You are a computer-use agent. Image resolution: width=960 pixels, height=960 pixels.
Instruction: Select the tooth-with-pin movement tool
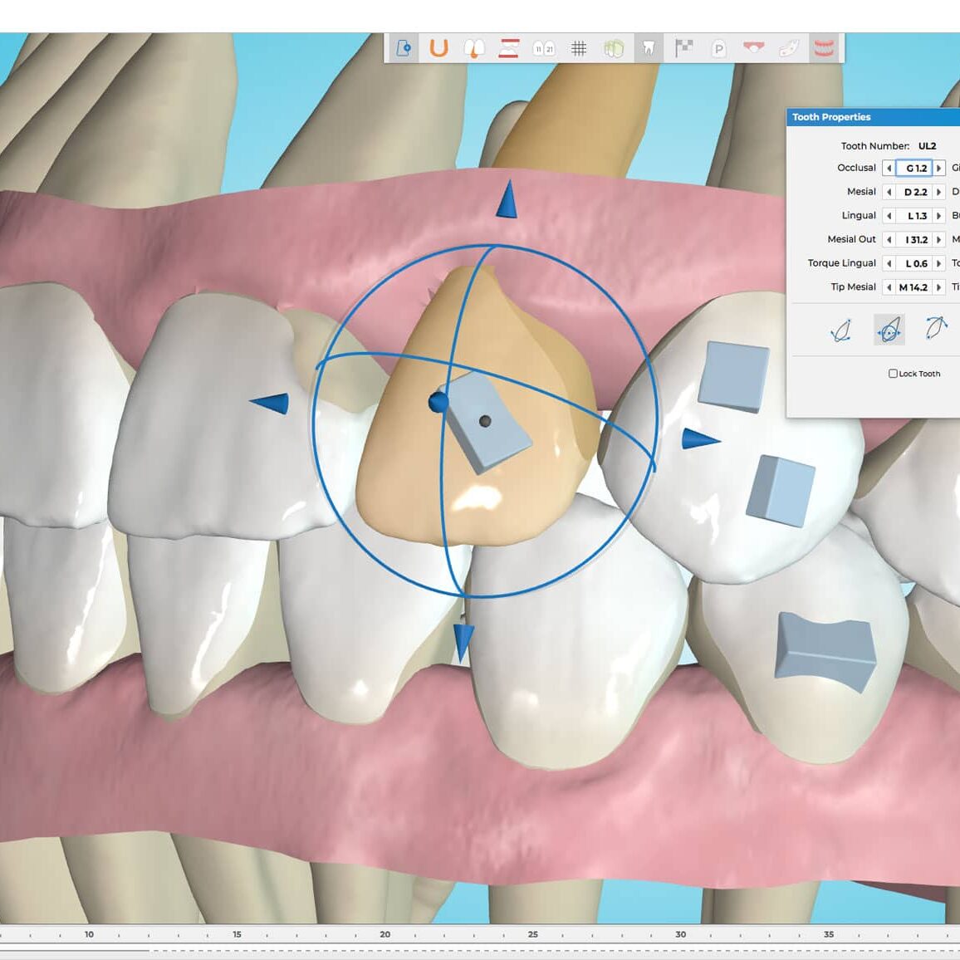[404, 48]
